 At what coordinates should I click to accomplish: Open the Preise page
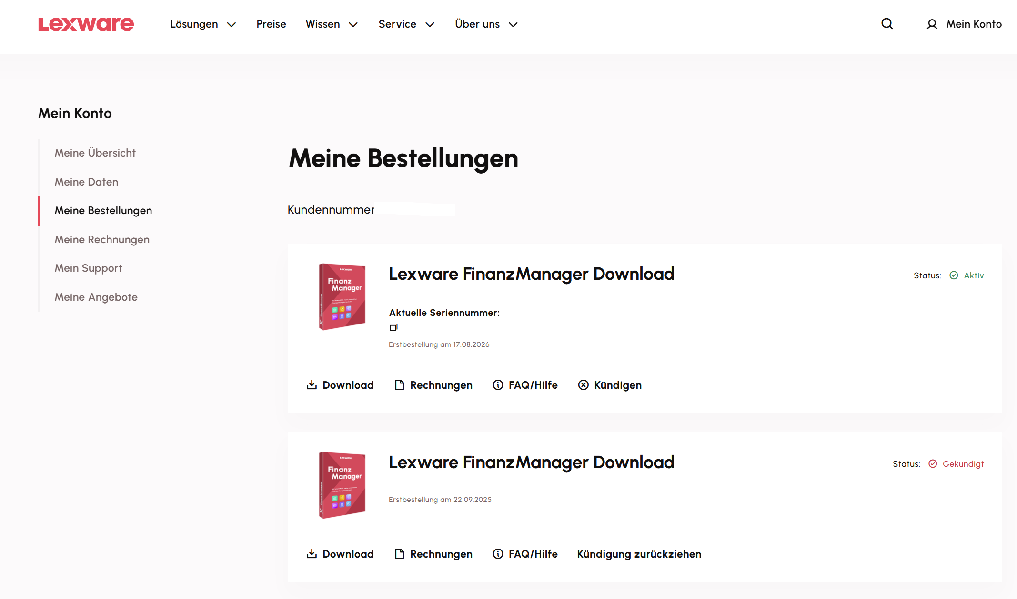tap(271, 24)
